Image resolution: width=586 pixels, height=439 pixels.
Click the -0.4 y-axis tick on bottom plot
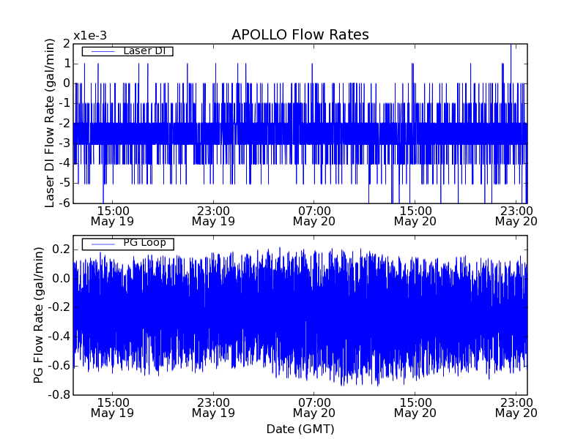(61, 337)
